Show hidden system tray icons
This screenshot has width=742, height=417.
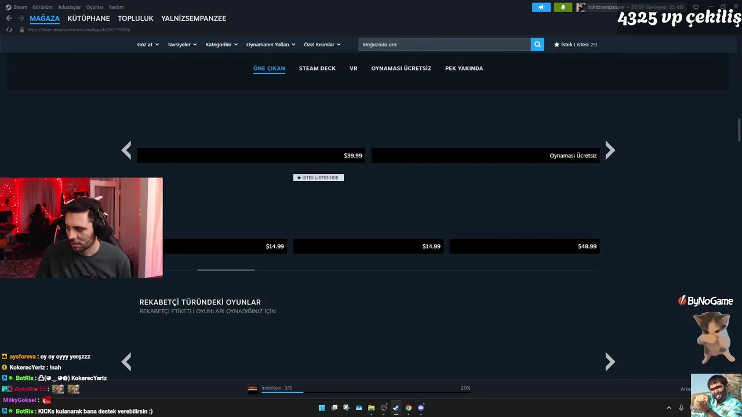click(x=668, y=408)
